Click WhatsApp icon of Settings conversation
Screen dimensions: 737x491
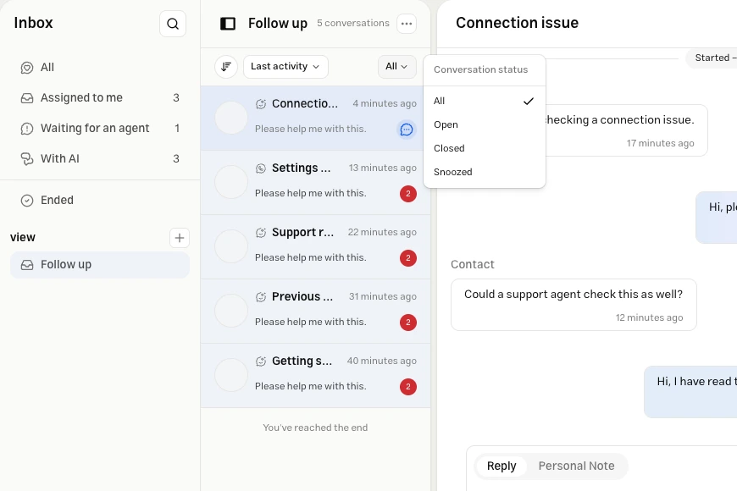[x=261, y=168]
